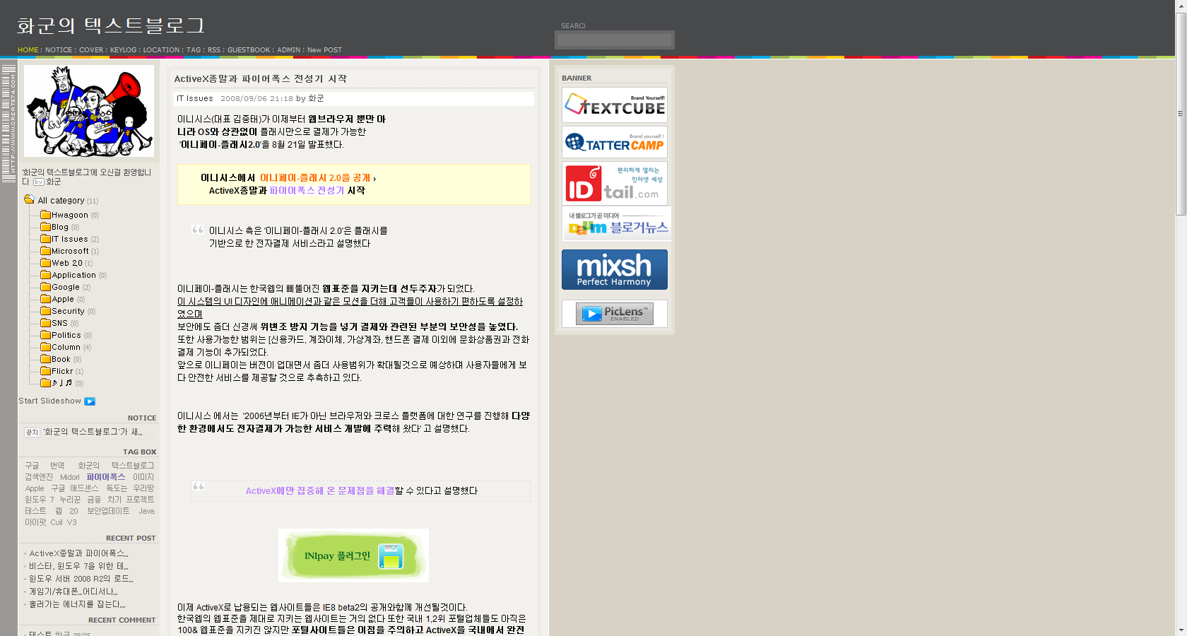Viewport: 1187px width, 636px height.
Task: Click the 텍스트블로그 tag in Tag Box
Action: (133, 466)
